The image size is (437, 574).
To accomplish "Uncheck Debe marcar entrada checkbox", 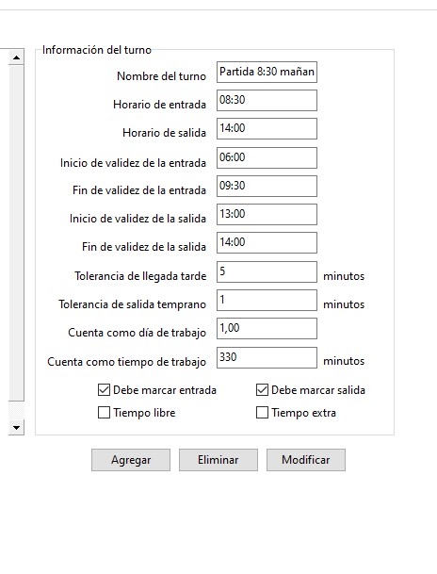I will point(104,390).
